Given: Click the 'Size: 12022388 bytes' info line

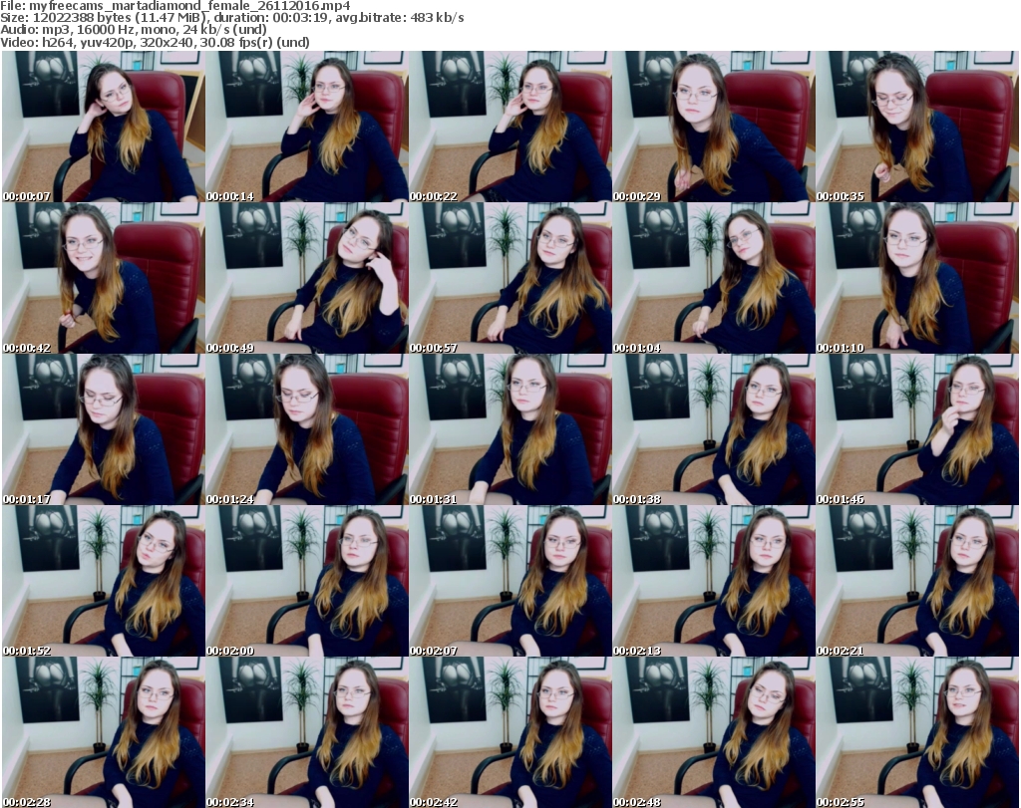Looking at the screenshot, I should point(231,18).
